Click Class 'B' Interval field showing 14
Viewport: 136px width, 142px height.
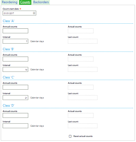[x=16, y=70]
